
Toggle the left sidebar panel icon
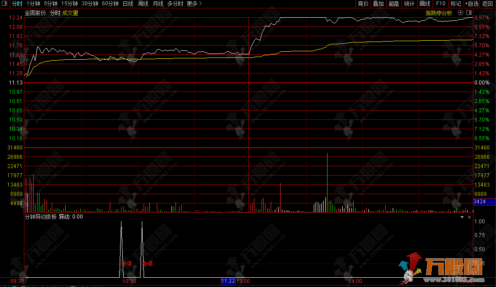4,4
